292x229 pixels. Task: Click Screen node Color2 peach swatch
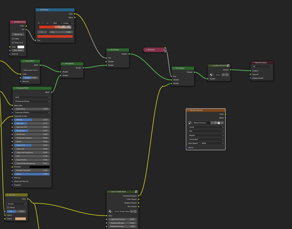[x=21, y=219]
